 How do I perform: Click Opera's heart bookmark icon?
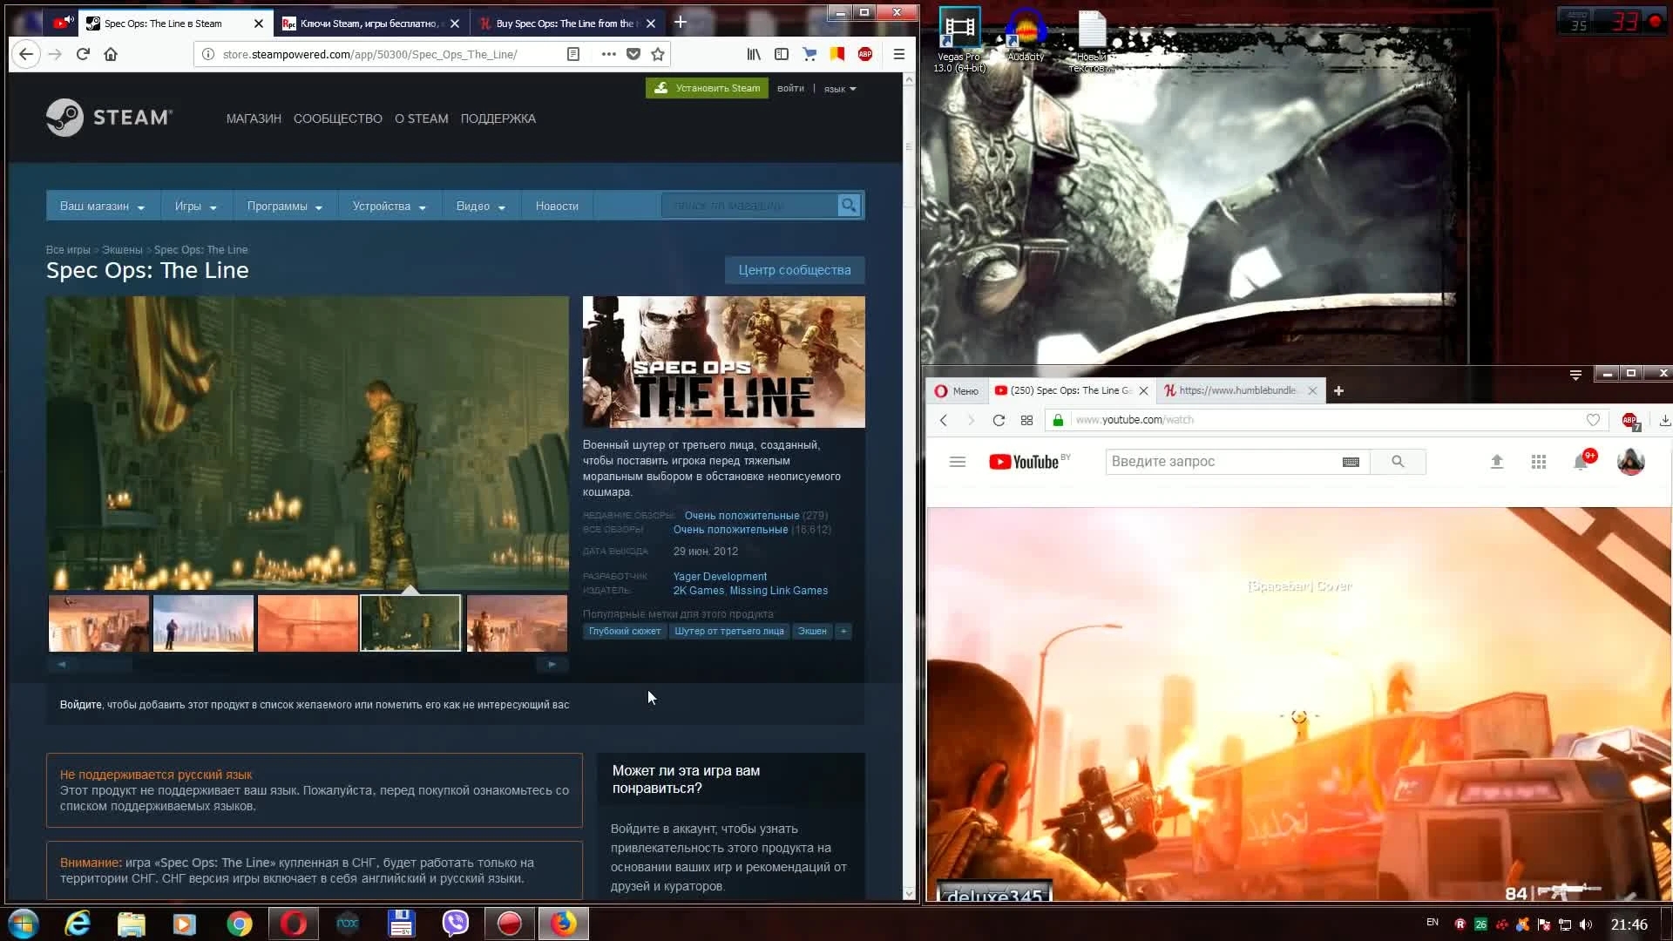[x=1593, y=420]
